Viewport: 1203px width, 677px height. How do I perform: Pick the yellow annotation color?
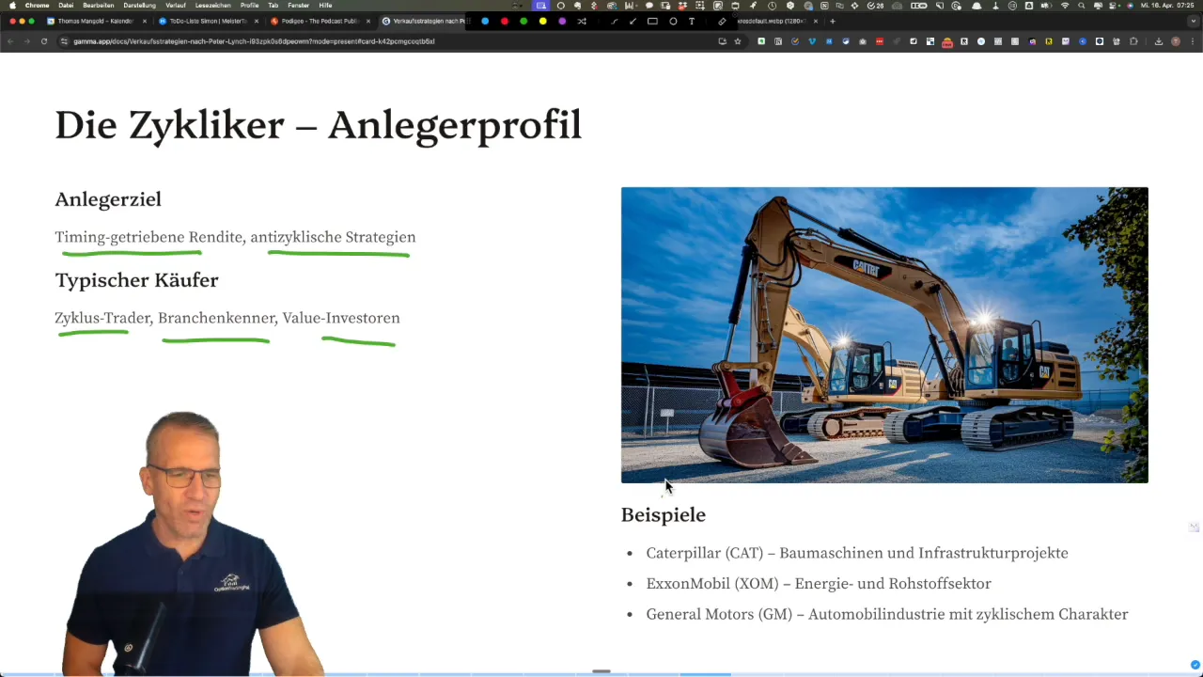point(542,21)
